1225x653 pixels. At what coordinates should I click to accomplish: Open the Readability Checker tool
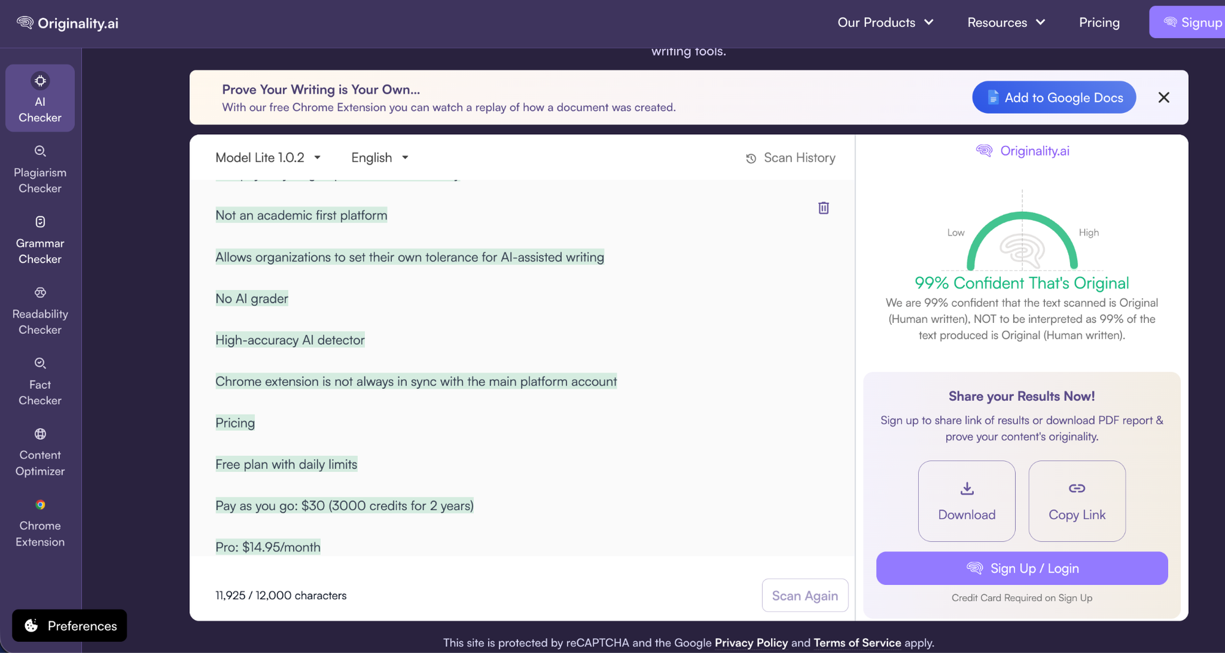(40, 311)
